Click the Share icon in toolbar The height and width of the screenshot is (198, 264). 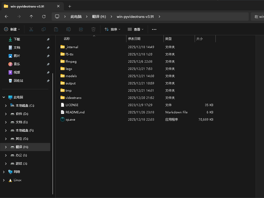[81, 29]
